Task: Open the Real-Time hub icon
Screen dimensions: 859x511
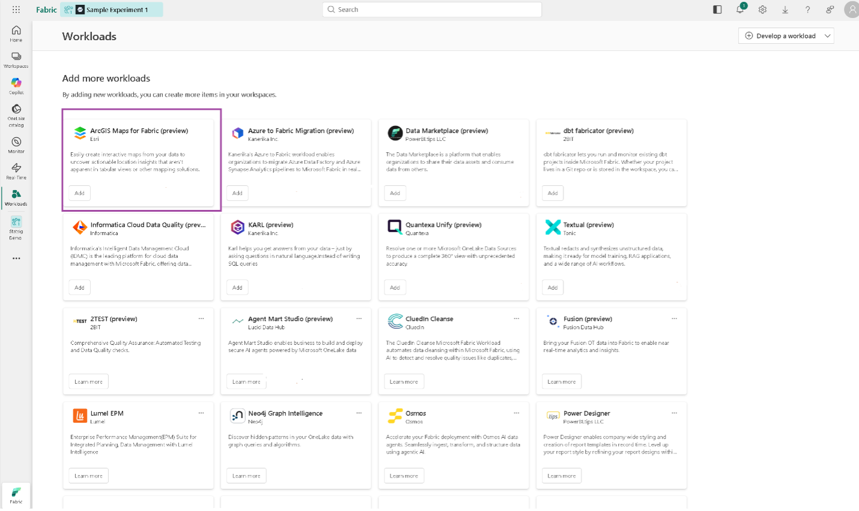Action: (x=16, y=171)
